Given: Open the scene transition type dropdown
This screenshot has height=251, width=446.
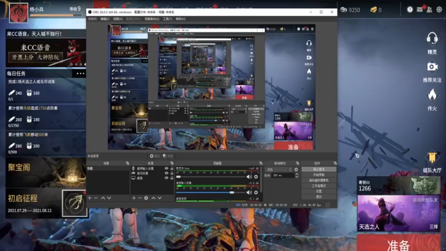Looking at the screenshot, I should 278,170.
